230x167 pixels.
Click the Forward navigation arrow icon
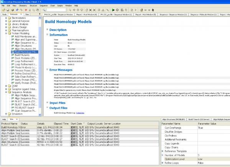[149, 10]
